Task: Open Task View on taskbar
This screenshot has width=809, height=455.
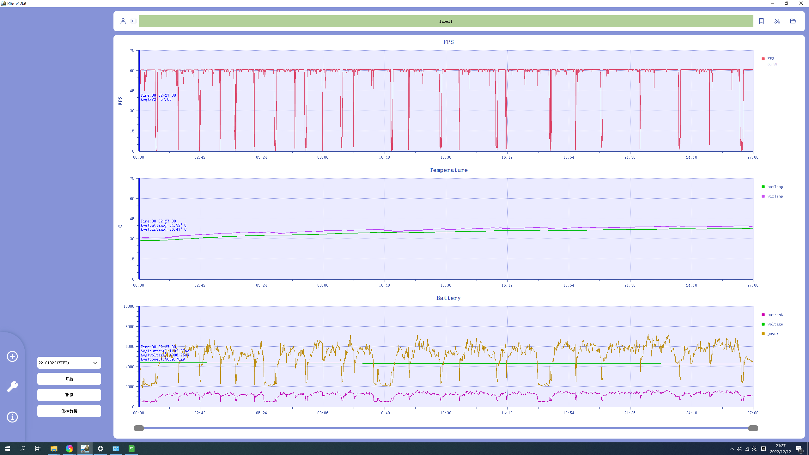Action: pyautogui.click(x=38, y=449)
